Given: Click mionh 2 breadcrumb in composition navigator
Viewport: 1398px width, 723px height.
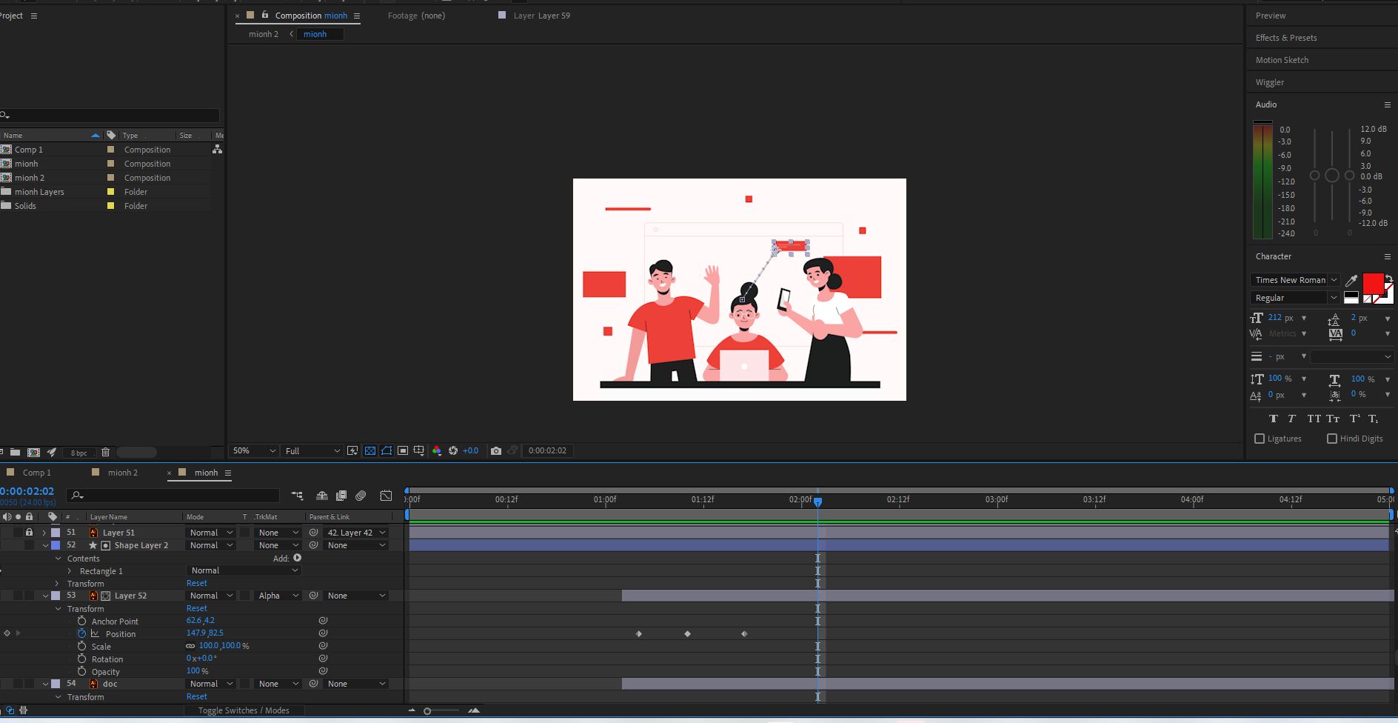Looking at the screenshot, I should click(x=264, y=34).
